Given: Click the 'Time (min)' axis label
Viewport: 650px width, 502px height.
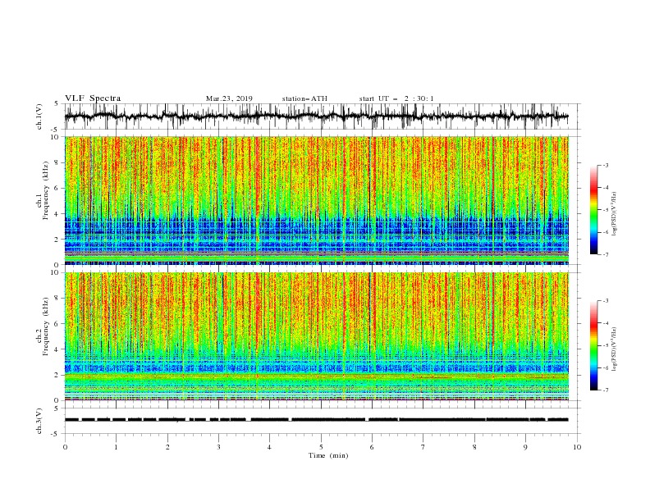Looking at the screenshot, I should coord(328,455).
